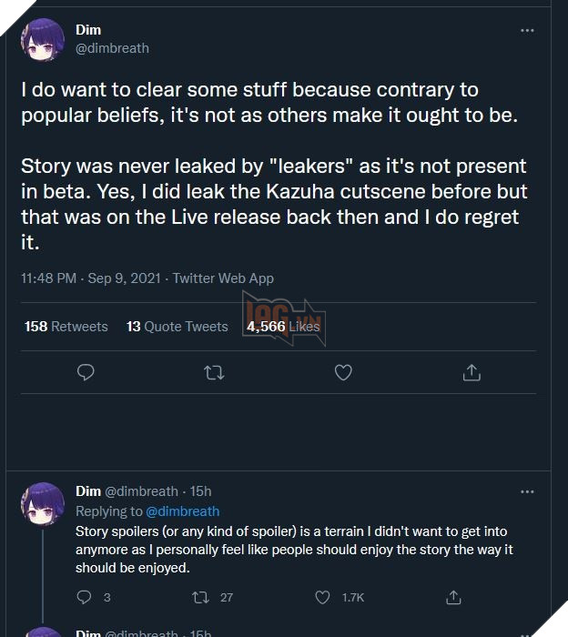568x637 pixels.
Task: Like the main tweet with heart icon
Action: point(343,372)
